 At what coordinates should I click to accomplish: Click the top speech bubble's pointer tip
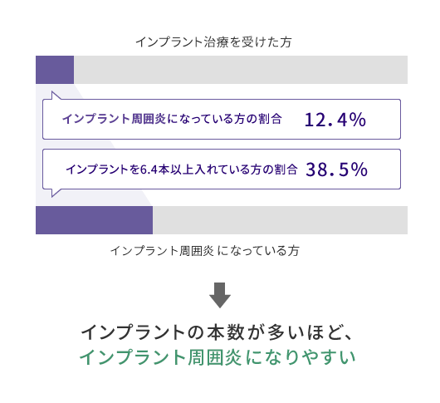click(x=52, y=93)
